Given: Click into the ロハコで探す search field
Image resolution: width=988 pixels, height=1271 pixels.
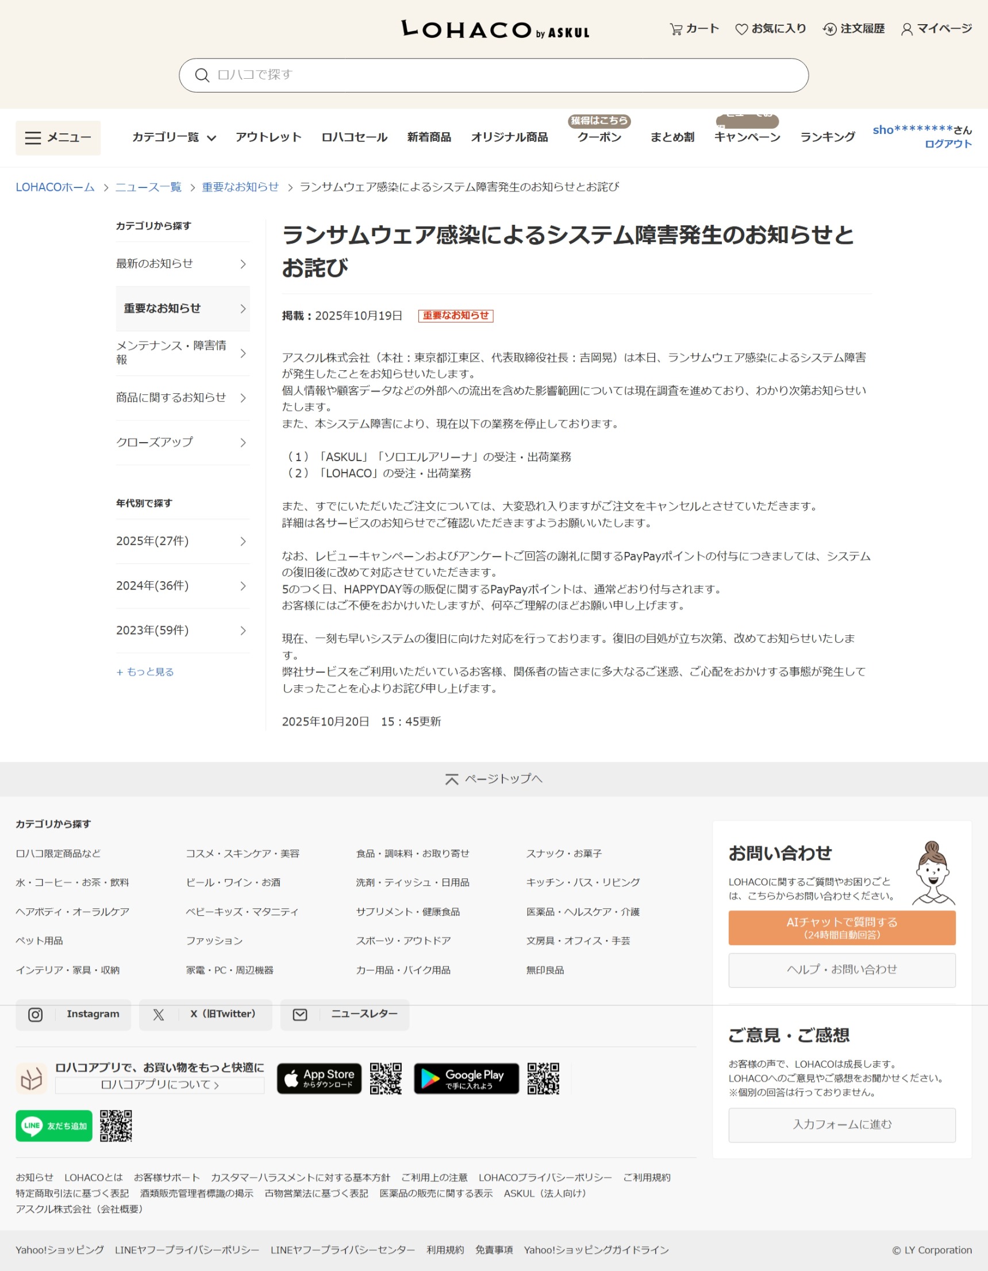Looking at the screenshot, I should pos(501,75).
